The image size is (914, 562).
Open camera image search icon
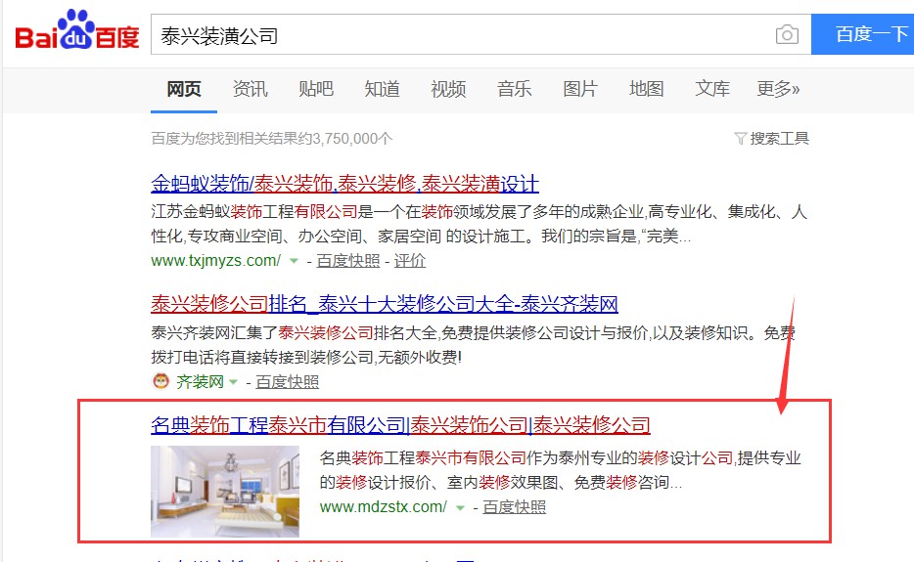point(786,35)
